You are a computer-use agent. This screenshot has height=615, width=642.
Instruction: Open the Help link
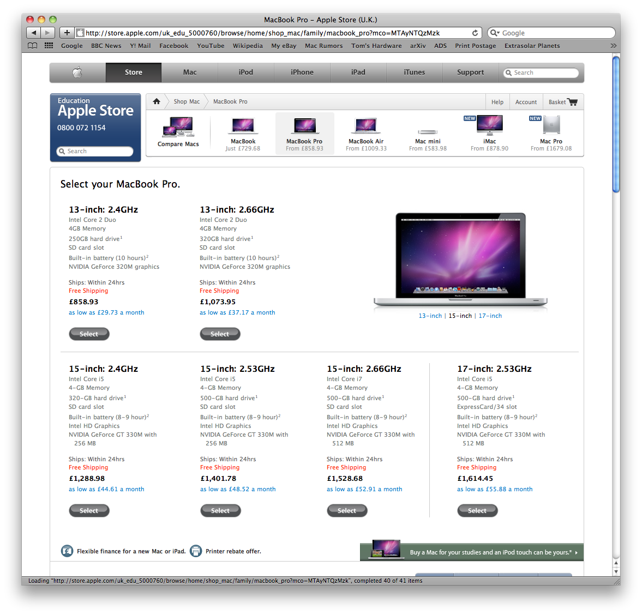tap(497, 102)
